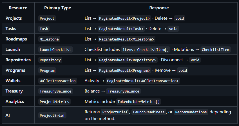The width and height of the screenshot is (239, 126).
Task: Click PaginatedResult<Milestone> code tag
Action: tap(126, 39)
